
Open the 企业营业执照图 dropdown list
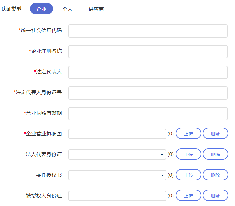117,134
